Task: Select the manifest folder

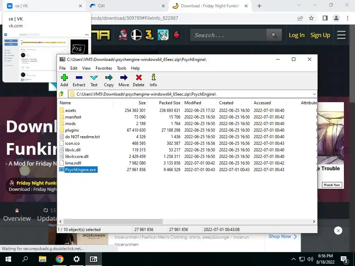Action: (73, 117)
